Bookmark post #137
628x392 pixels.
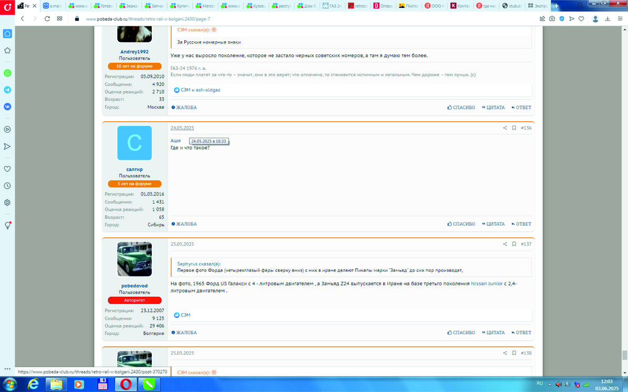pos(514,244)
